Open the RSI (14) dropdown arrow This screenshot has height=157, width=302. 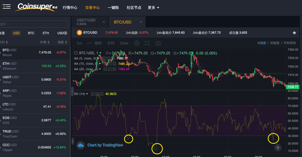click(x=87, y=94)
